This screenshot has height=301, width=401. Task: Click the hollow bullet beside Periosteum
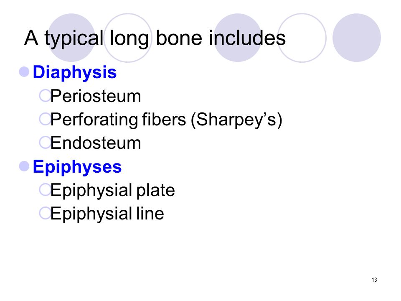click(x=45, y=96)
